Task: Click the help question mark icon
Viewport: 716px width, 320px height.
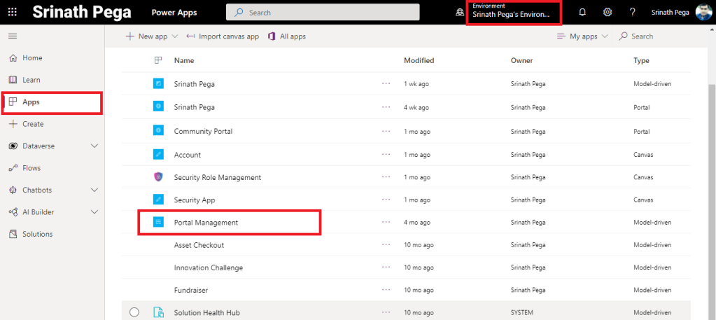Action: [x=632, y=12]
